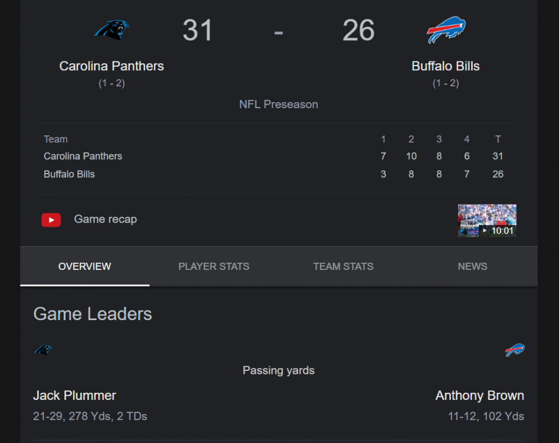Image resolution: width=559 pixels, height=443 pixels.
Task: Click the Carolina Panthers logo at top
Action: pos(112,30)
